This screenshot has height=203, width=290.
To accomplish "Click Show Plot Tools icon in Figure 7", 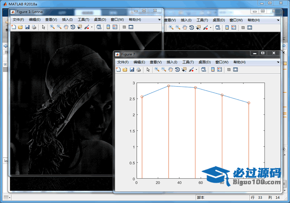I will 235,70.
